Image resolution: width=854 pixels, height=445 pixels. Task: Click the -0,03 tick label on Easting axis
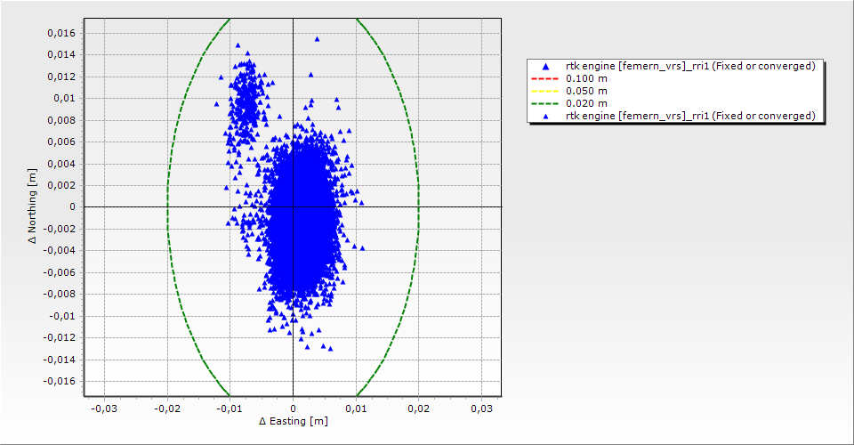pos(104,409)
